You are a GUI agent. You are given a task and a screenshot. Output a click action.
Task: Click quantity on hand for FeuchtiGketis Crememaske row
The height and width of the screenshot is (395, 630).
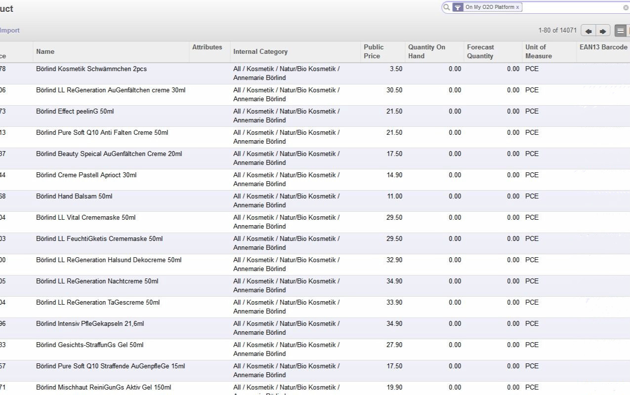pyautogui.click(x=455, y=239)
